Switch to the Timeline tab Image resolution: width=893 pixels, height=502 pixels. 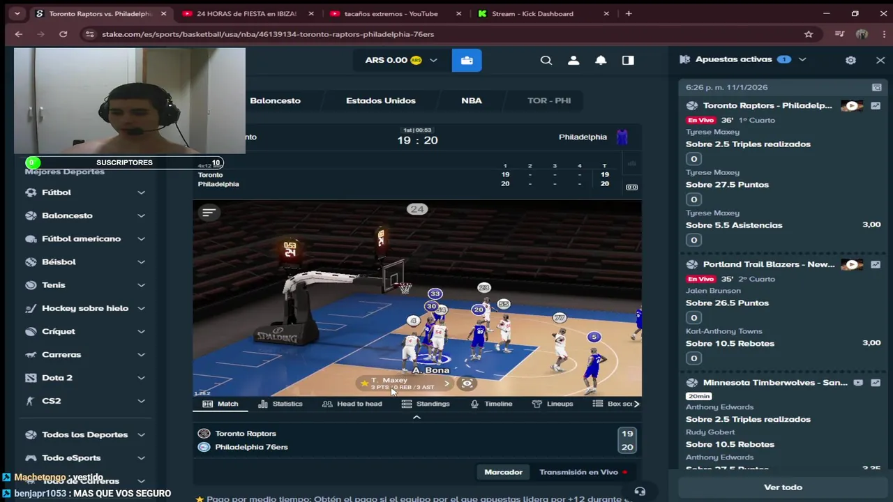491,404
